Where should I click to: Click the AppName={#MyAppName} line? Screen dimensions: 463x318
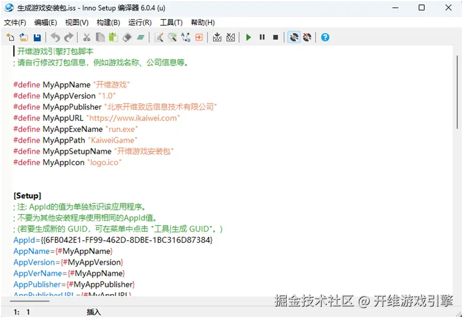click(63, 251)
